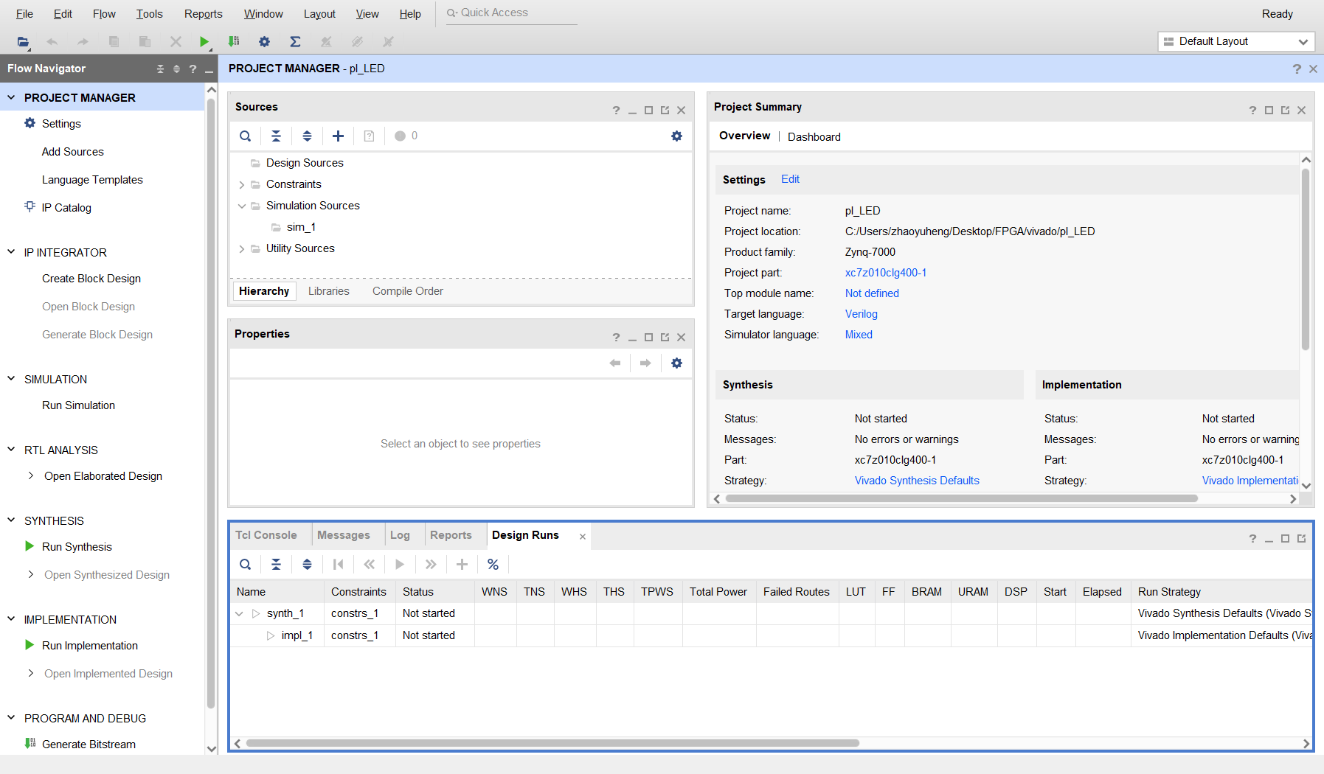Collapse all in Sources panel toolbar
Image resolution: width=1324 pixels, height=774 pixels.
[276, 136]
